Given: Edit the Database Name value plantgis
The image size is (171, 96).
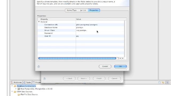Looking at the screenshot, I should pos(80,27).
